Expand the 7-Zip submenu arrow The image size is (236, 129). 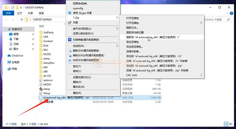pyautogui.click(x=117, y=18)
